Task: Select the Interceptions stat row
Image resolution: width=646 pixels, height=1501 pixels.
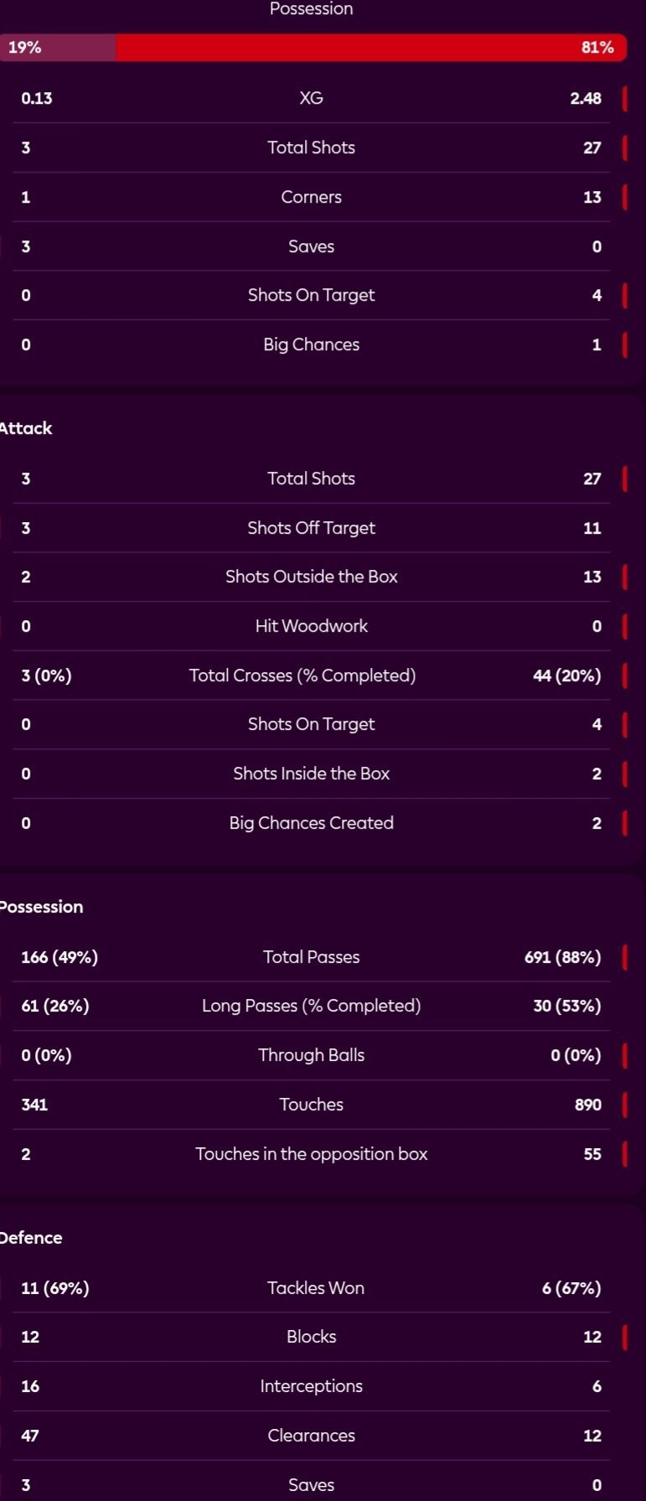Action: click(311, 1386)
